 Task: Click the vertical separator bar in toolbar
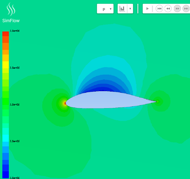[x=138, y=9]
